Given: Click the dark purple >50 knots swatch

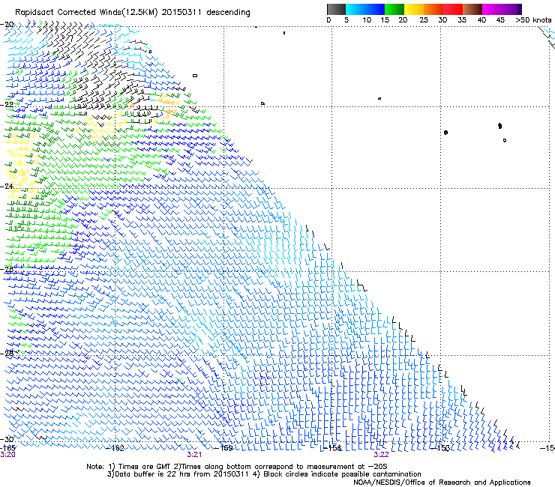Looking at the screenshot, I should pos(520,9).
